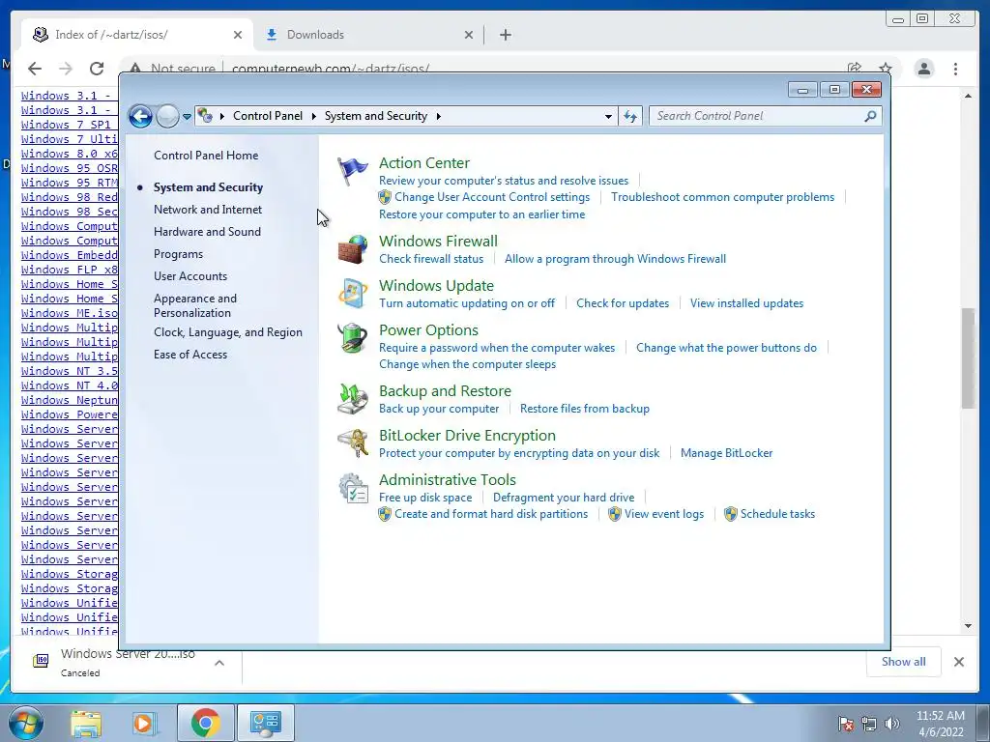Click the Power Options battery icon
This screenshot has height=742, width=990.
(x=352, y=338)
